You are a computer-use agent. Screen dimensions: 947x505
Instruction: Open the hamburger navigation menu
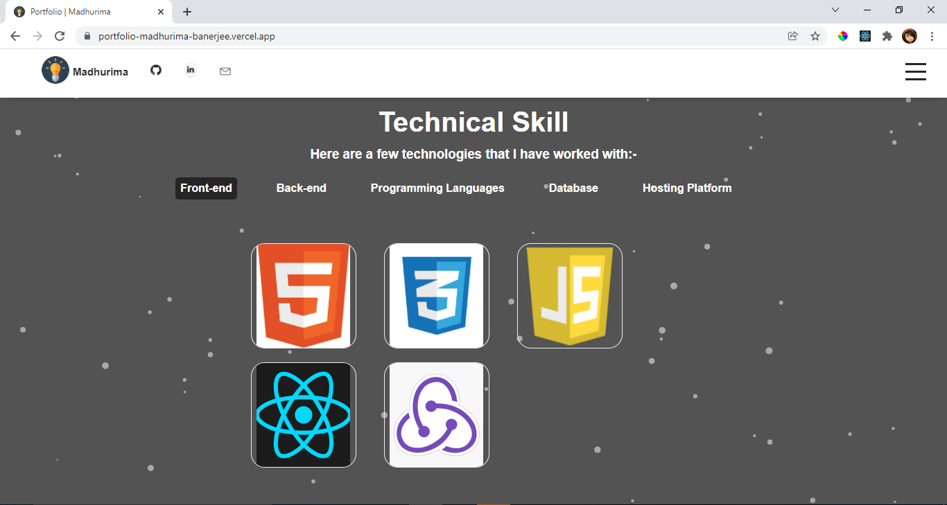click(x=916, y=72)
